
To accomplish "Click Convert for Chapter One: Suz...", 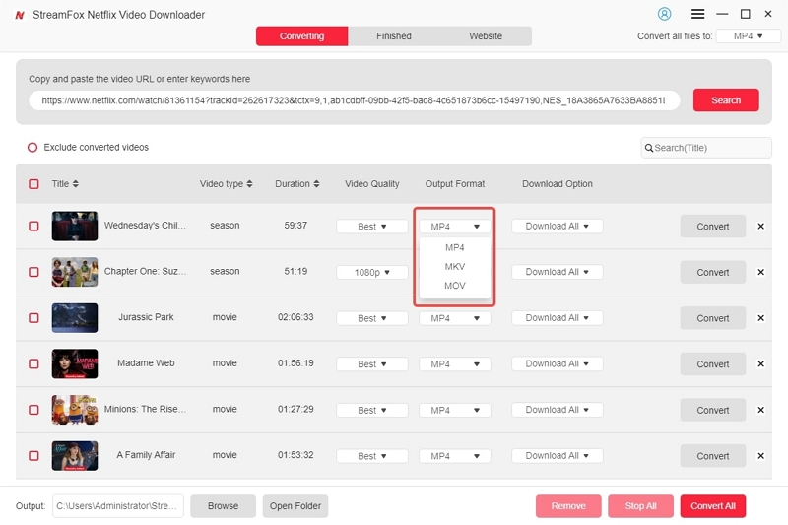I will 712,272.
